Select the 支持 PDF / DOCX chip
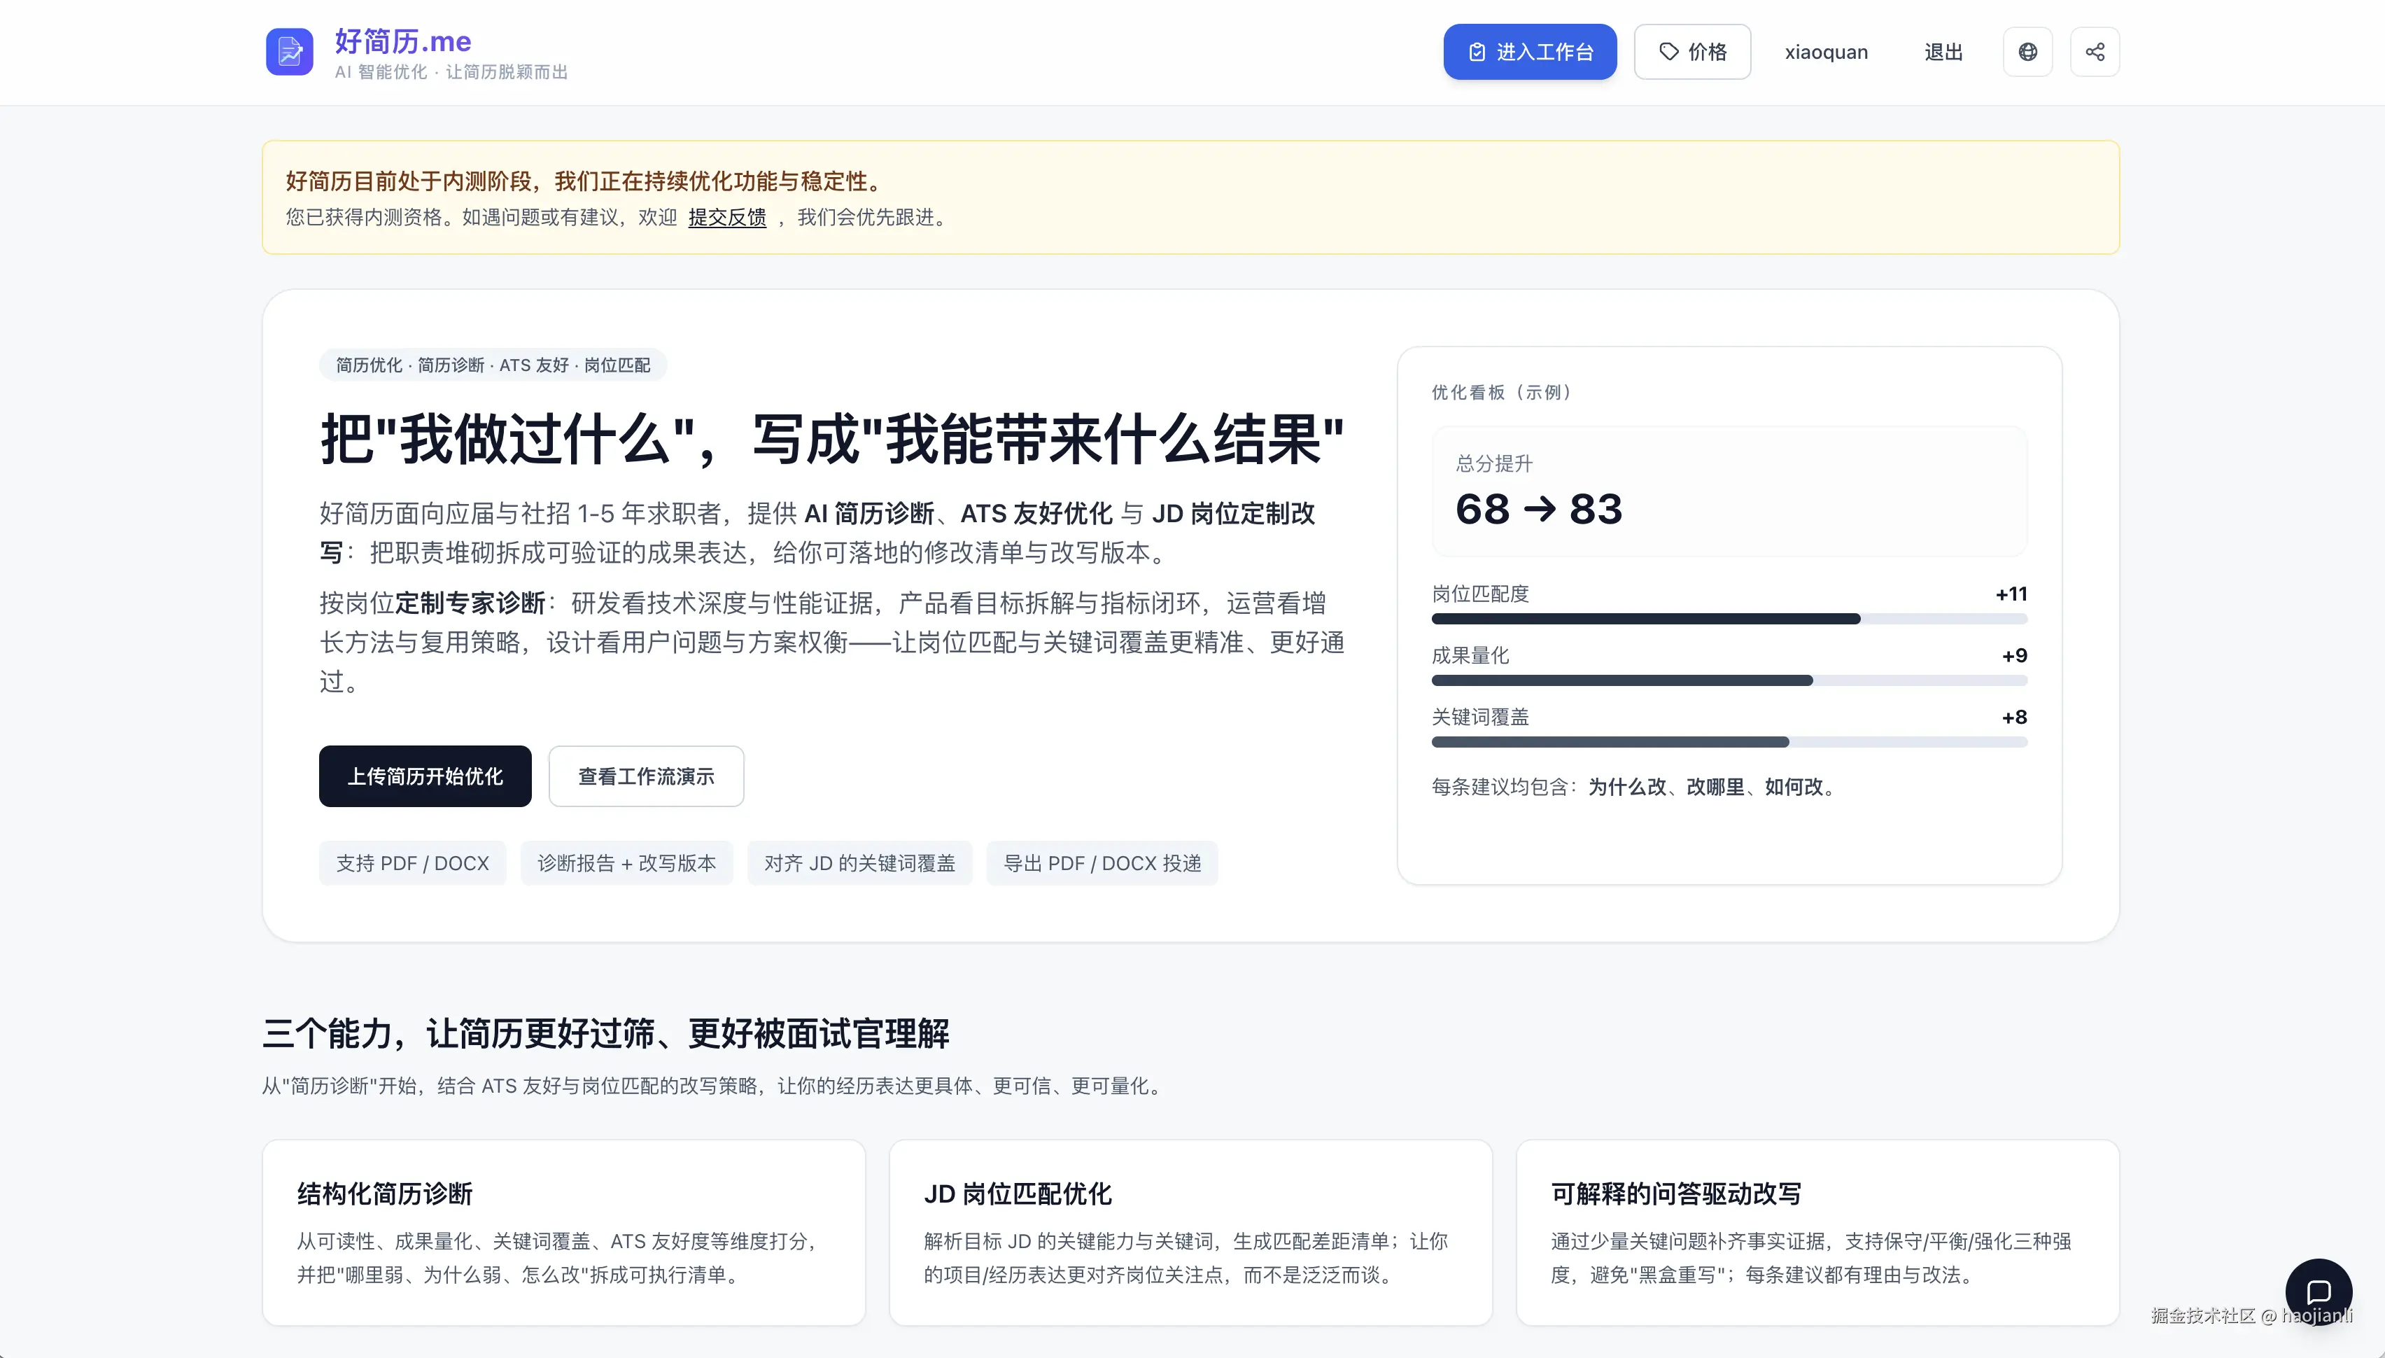 coord(412,862)
